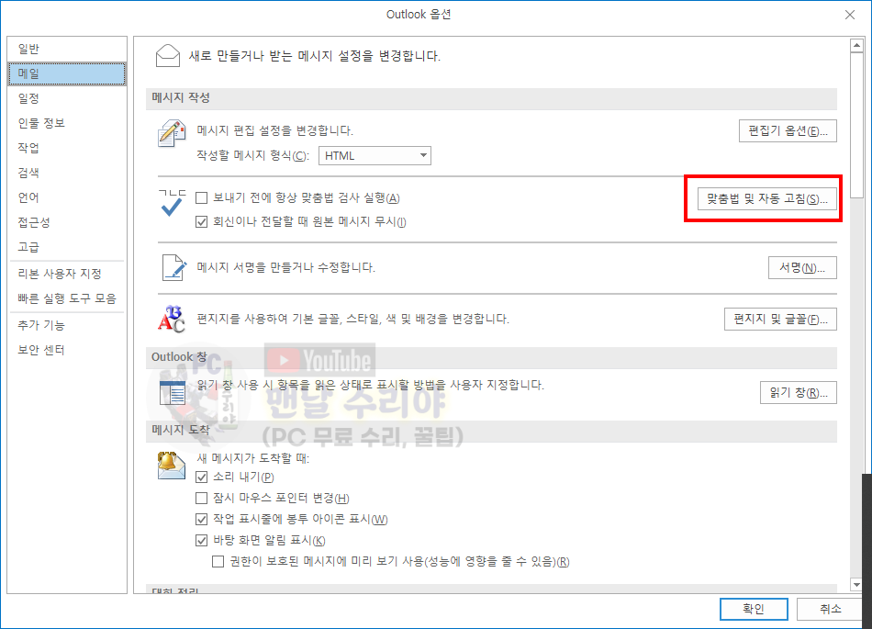
Task: Click the ABC stationery and fonts icon
Action: [x=172, y=320]
